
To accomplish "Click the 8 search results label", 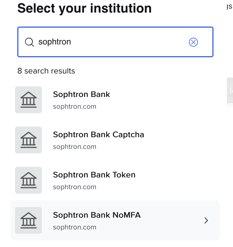I will [x=46, y=71].
